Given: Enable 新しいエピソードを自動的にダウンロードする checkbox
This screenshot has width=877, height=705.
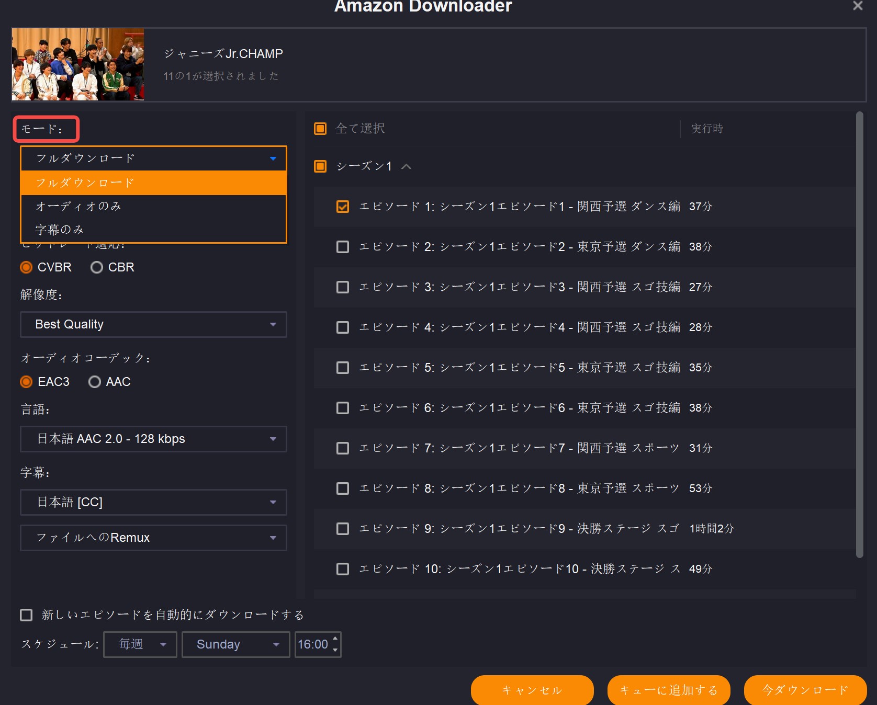Looking at the screenshot, I should coord(26,615).
